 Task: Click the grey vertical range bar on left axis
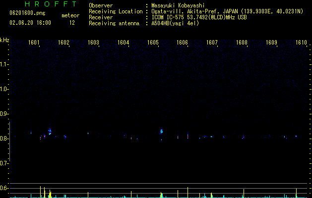click(10, 142)
